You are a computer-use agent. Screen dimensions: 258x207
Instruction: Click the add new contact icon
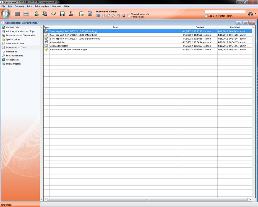point(37,14)
